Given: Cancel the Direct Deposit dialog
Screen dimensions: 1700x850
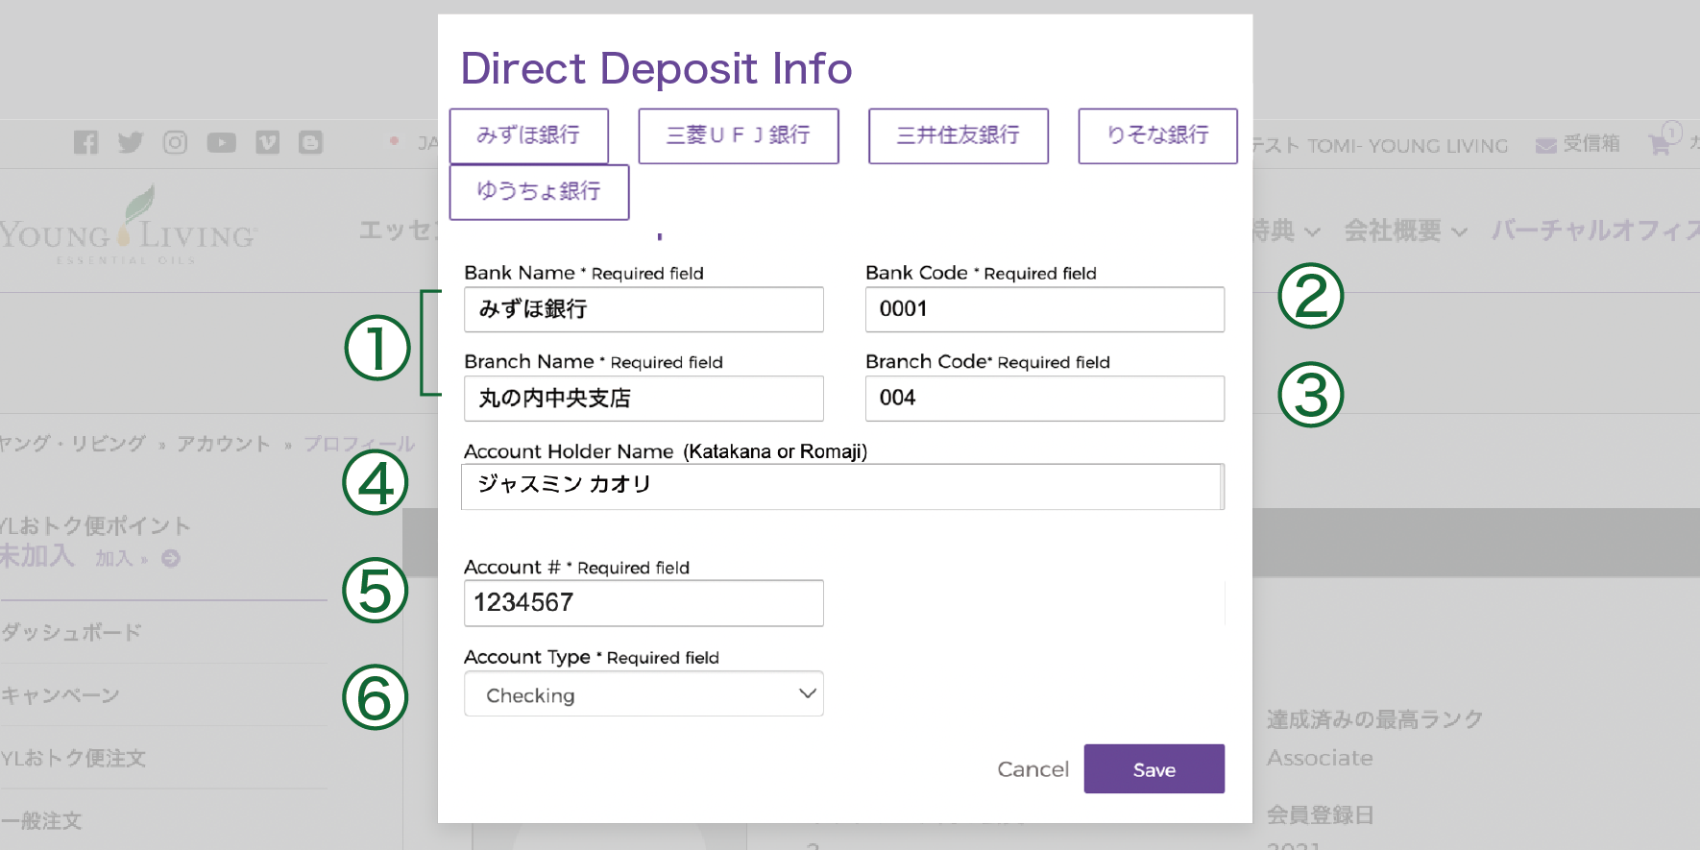Looking at the screenshot, I should [x=1032, y=769].
